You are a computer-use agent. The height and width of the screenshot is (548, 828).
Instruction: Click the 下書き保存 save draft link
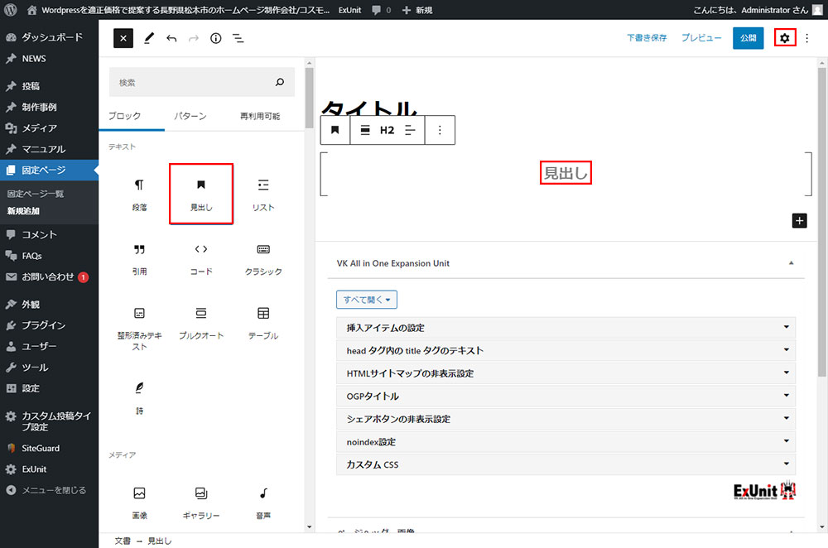click(647, 38)
